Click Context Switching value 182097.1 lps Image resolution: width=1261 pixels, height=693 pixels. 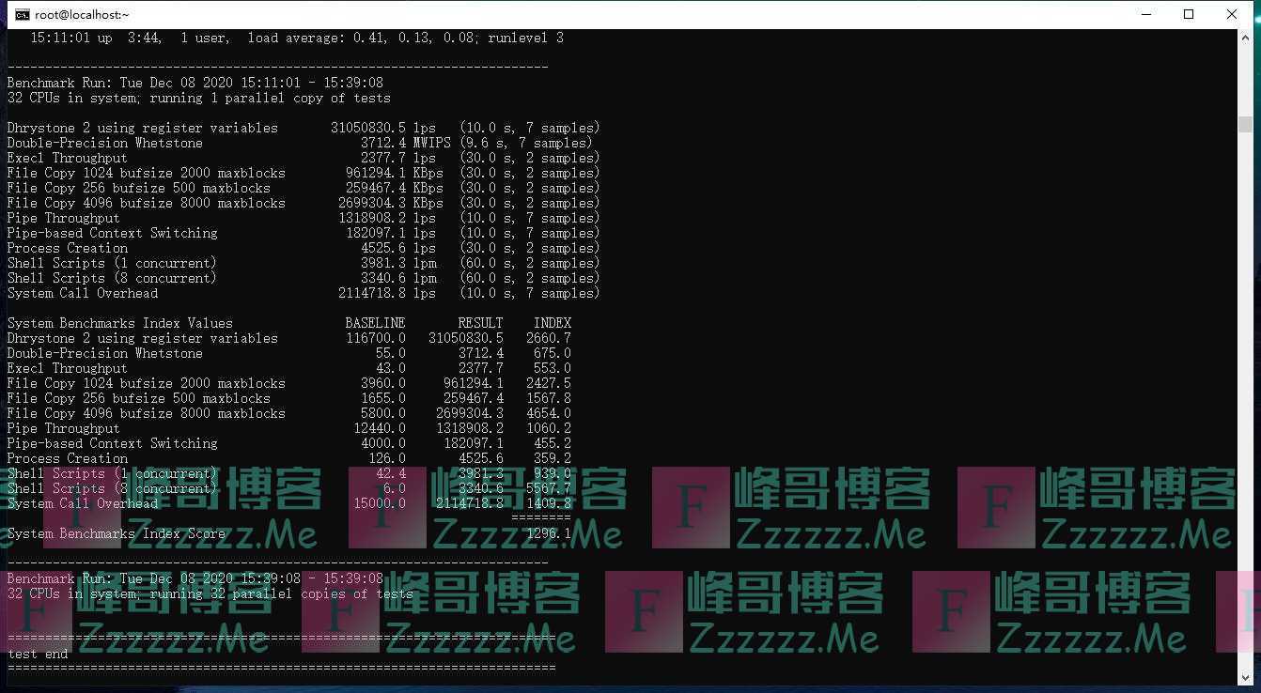pyautogui.click(x=391, y=234)
